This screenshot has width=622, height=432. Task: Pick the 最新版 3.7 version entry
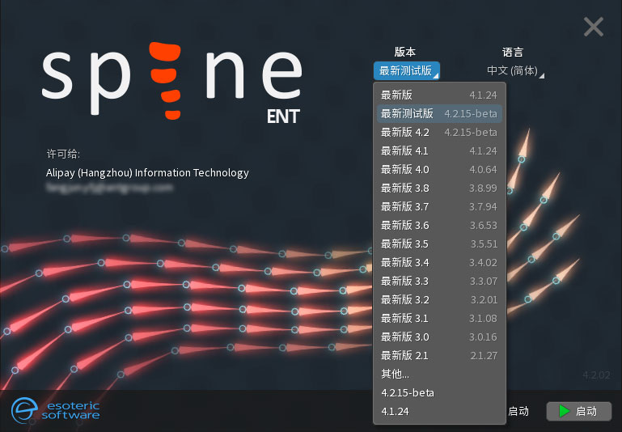pos(439,206)
